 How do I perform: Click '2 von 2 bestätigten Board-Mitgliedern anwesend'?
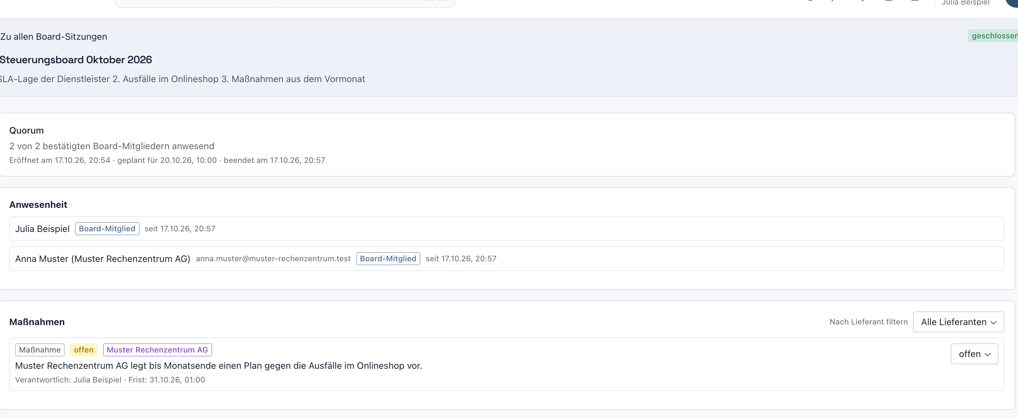click(112, 146)
